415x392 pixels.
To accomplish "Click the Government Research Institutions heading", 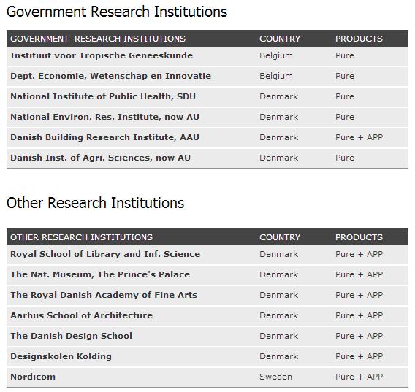I will [x=117, y=12].
